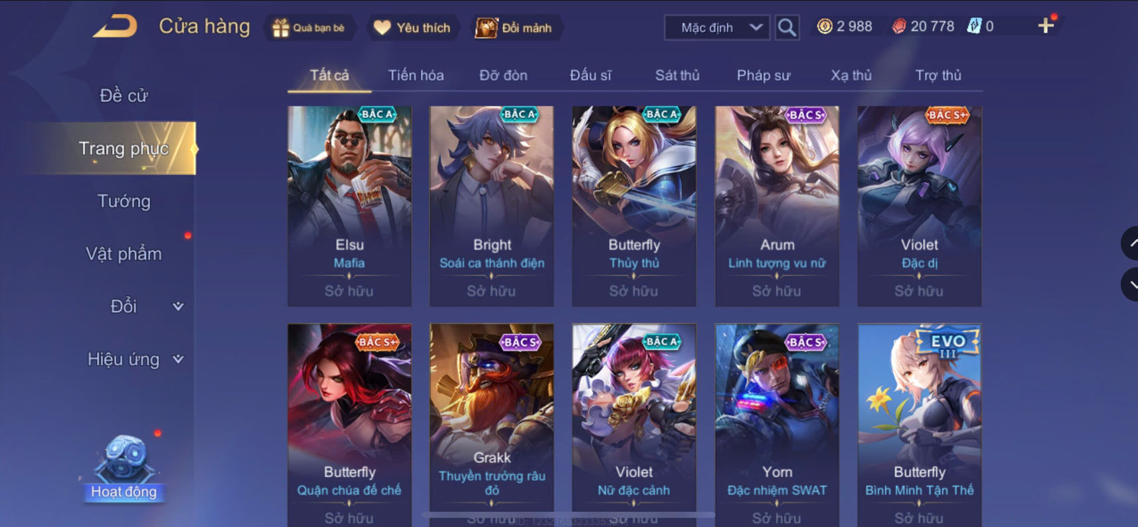This screenshot has height=527, width=1138.
Task: Select Butterfly Bình Minh Tận Thế skin
Action: (919, 424)
